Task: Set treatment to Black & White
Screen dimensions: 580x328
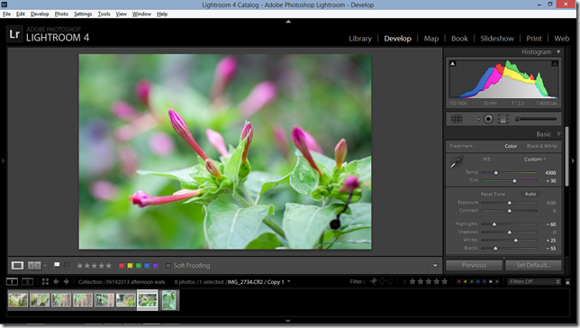Action: [542, 146]
